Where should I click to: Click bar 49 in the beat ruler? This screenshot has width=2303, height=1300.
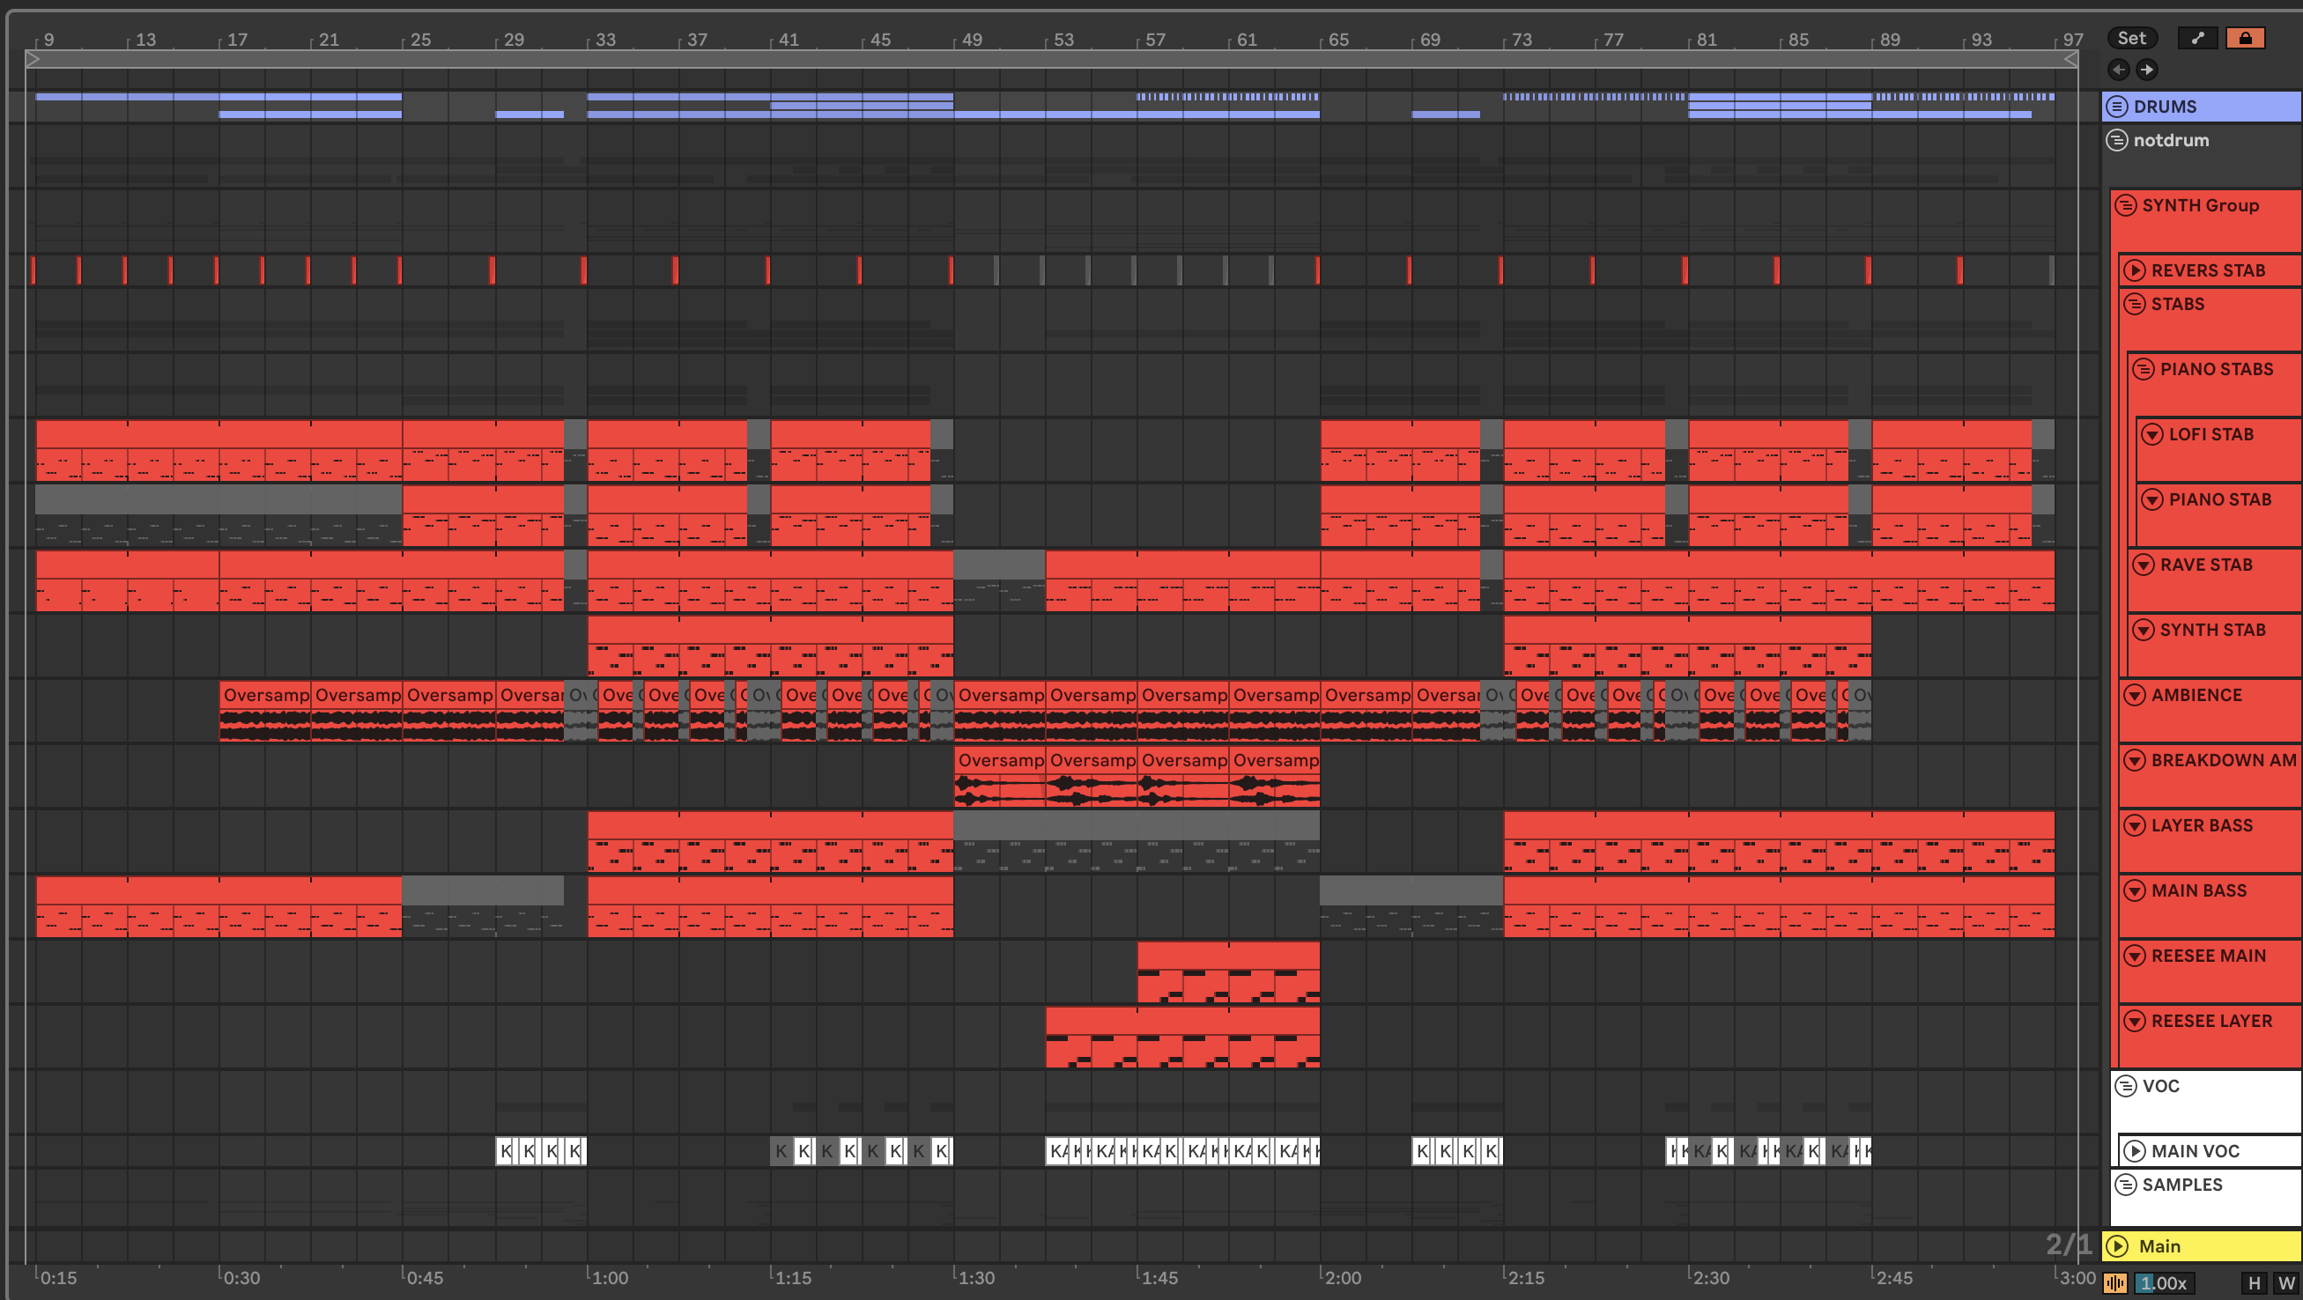tap(972, 40)
